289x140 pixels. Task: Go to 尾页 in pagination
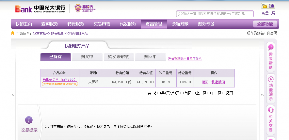pyautogui.click(x=229, y=93)
